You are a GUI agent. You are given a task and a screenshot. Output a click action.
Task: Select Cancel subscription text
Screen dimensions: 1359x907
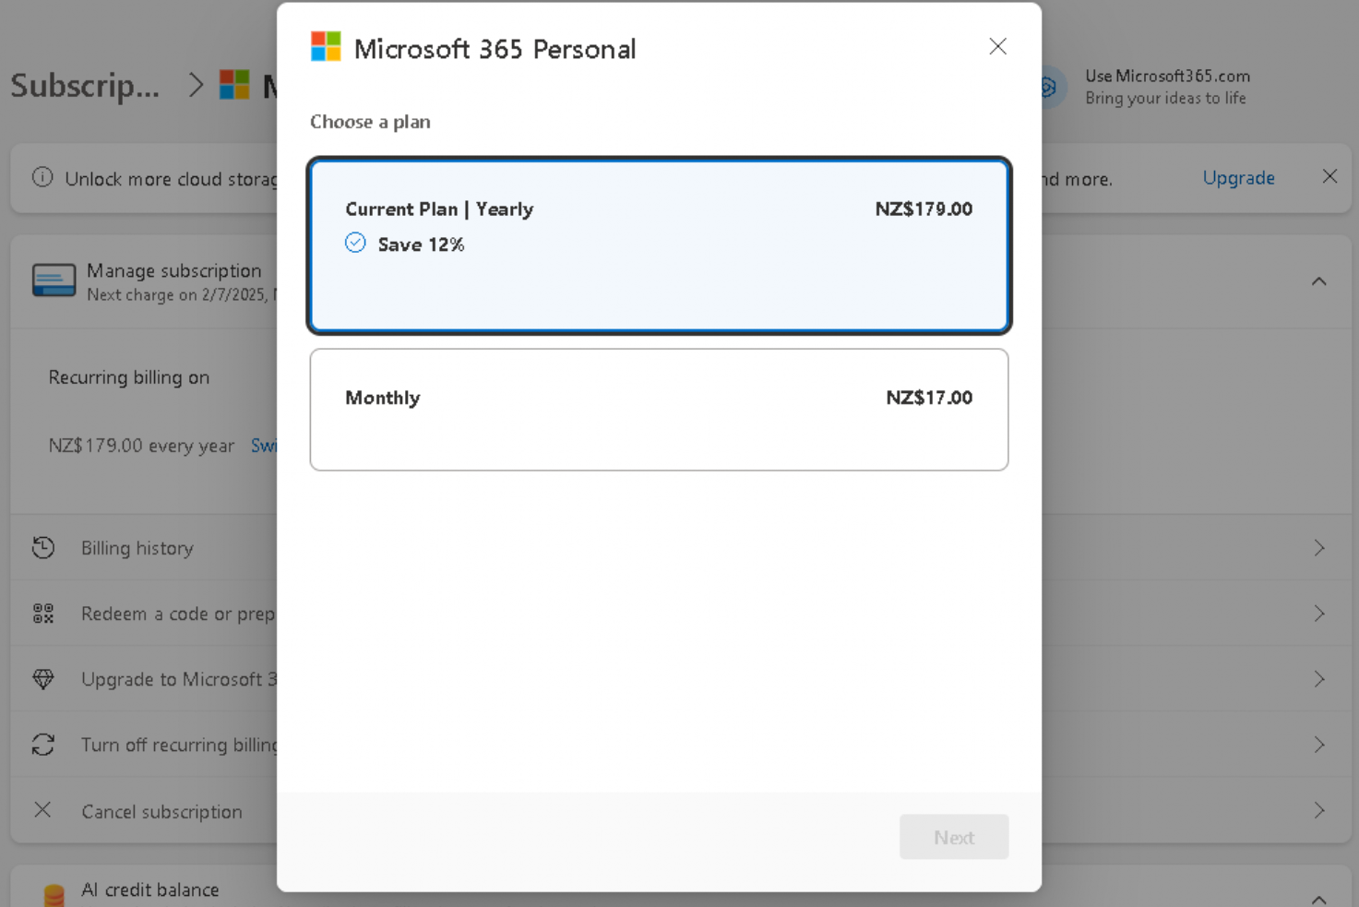tap(161, 812)
